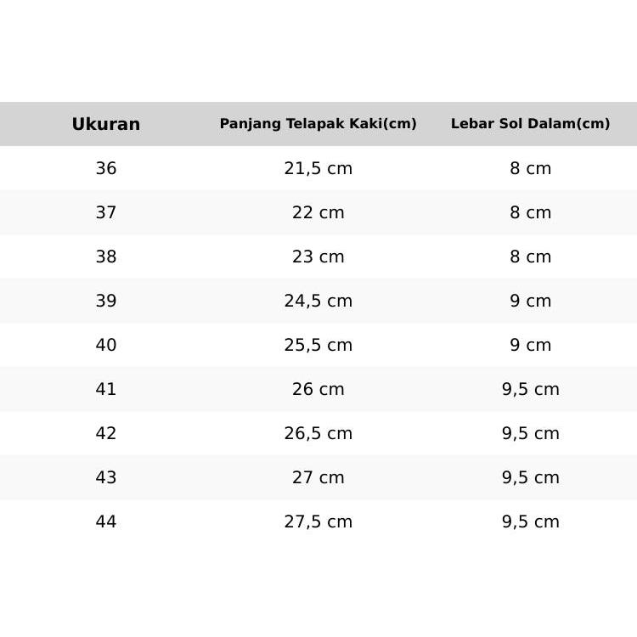Select size 39 row label
Image resolution: width=637 pixels, height=637 pixels.
106,301
